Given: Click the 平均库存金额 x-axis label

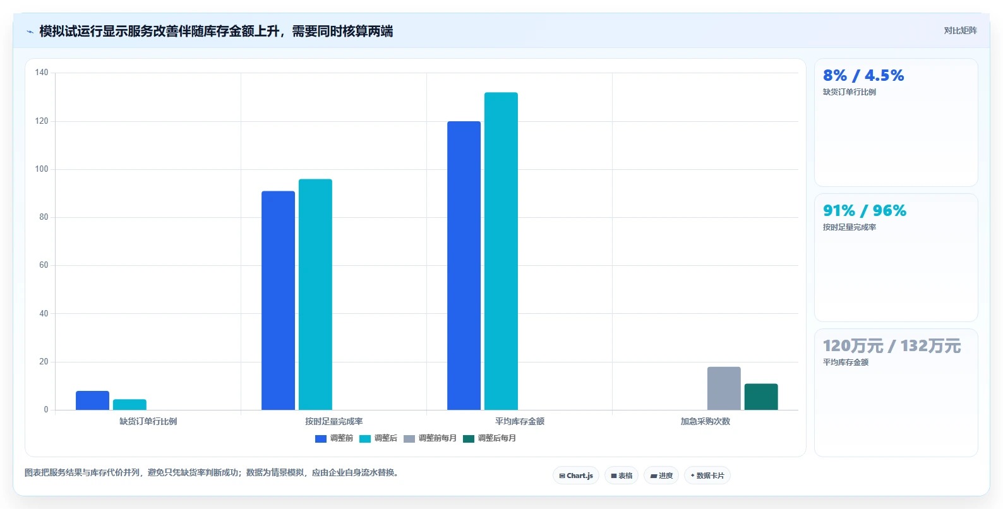Looking at the screenshot, I should pyautogui.click(x=520, y=421).
